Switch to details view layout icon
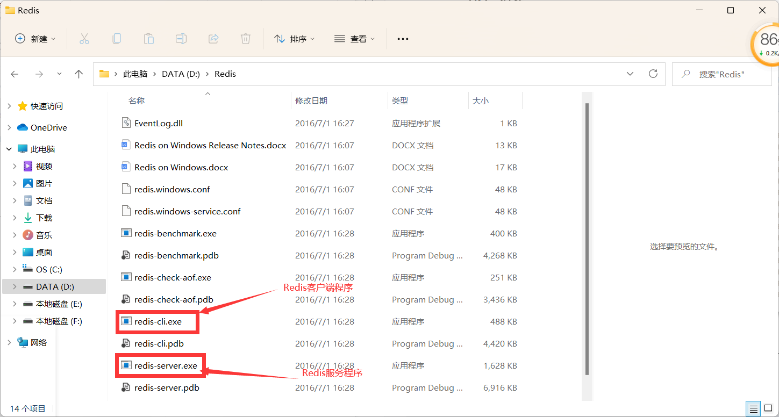 754,408
